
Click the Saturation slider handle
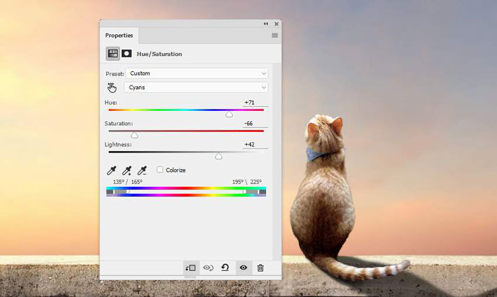tap(134, 135)
